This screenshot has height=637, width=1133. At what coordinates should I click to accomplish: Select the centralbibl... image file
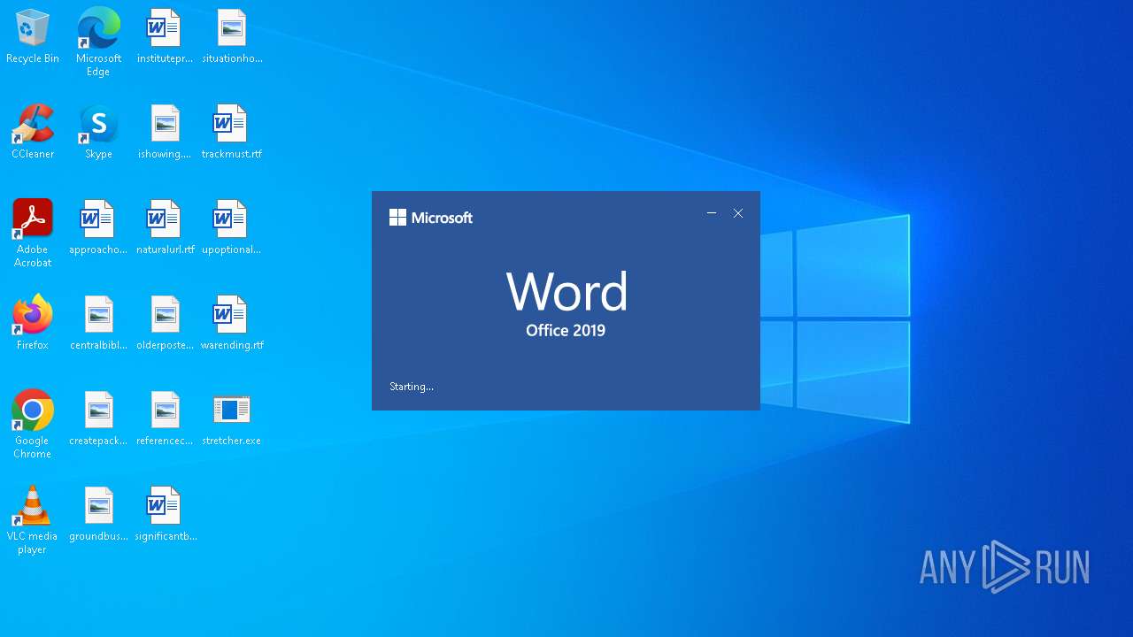click(98, 323)
